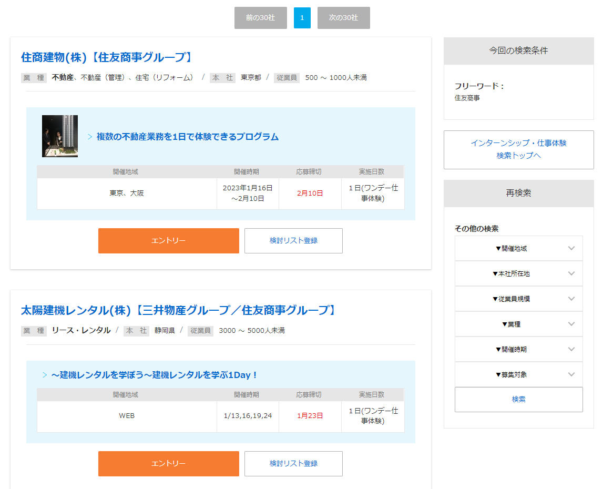The width and height of the screenshot is (603, 489).
Task: Click 検討リスト登録 for 太陽建機レンタル
Action: tap(293, 464)
